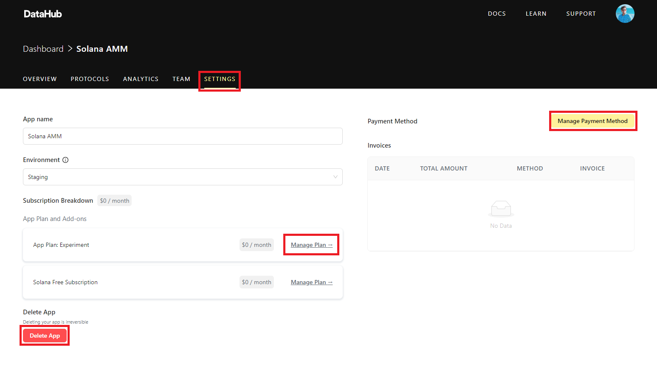Click the Manage Payment Method button
Viewport: 657px width, 372px height.
[592, 121]
